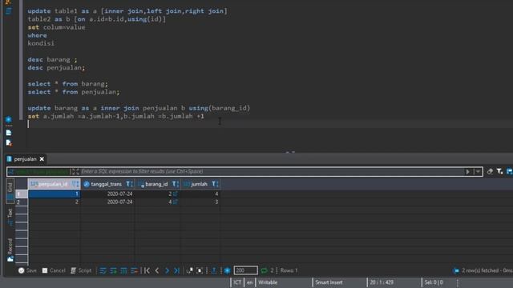The width and height of the screenshot is (513, 288).
Task: Click tanggal_trans cell in row 1
Action: (x=108, y=194)
